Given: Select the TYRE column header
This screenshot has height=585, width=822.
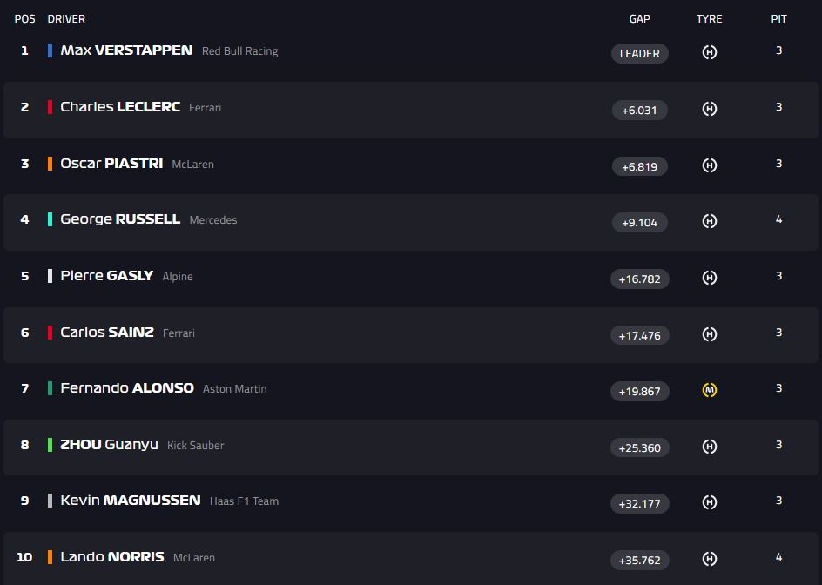Looking at the screenshot, I should point(709,18).
